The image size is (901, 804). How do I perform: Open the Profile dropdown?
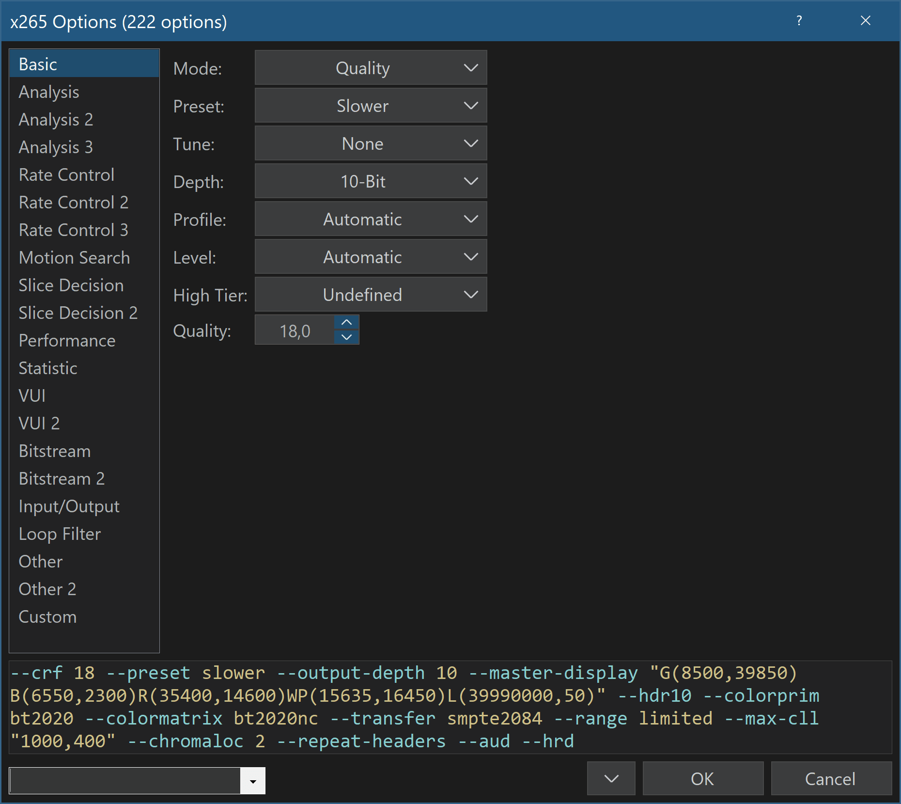371,220
